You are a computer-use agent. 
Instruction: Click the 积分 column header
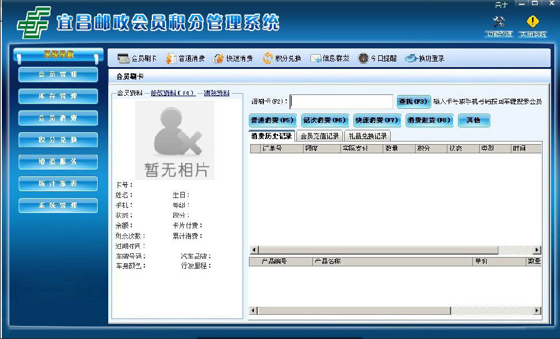[x=431, y=148]
